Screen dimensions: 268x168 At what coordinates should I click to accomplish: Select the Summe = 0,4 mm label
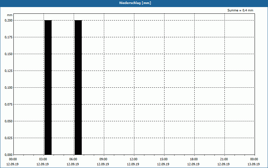(x=240, y=10)
